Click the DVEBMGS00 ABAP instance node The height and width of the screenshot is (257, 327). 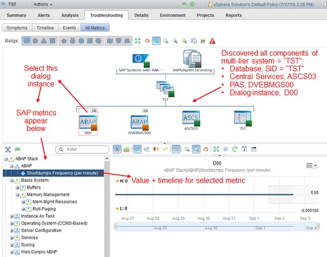tap(140, 122)
